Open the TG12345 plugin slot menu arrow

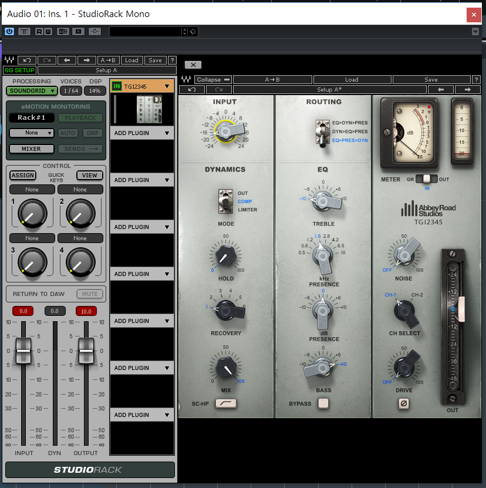(x=167, y=86)
